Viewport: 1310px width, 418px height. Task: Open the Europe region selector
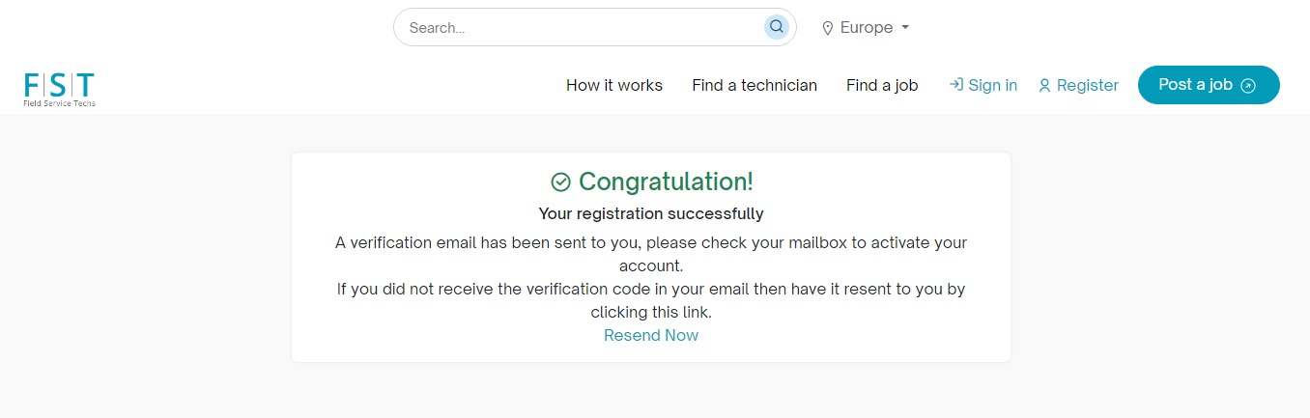tap(866, 27)
